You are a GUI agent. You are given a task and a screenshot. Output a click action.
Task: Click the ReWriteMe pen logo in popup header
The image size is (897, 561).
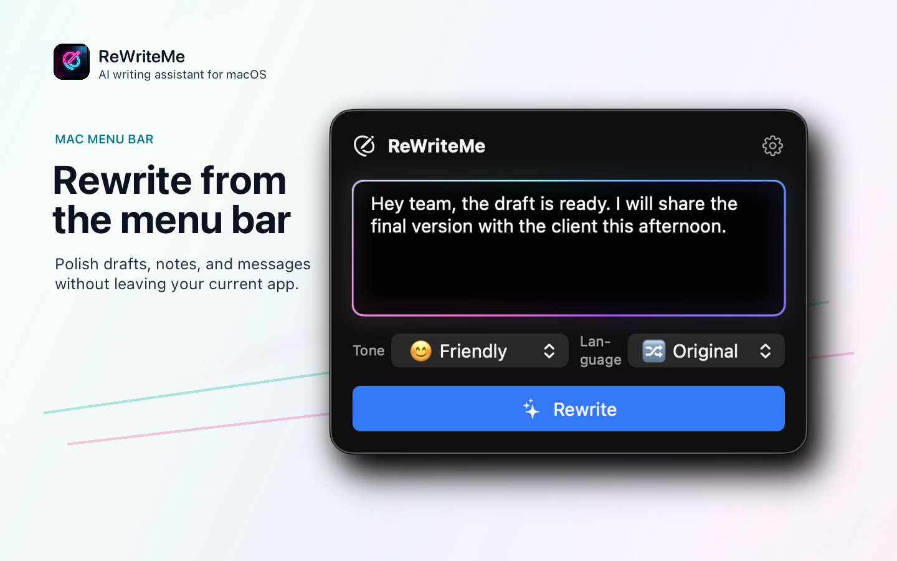point(364,146)
